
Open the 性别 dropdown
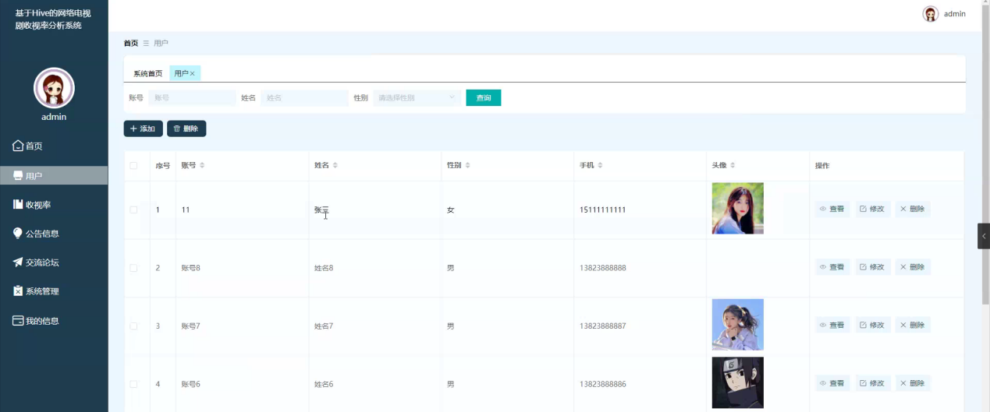click(417, 97)
